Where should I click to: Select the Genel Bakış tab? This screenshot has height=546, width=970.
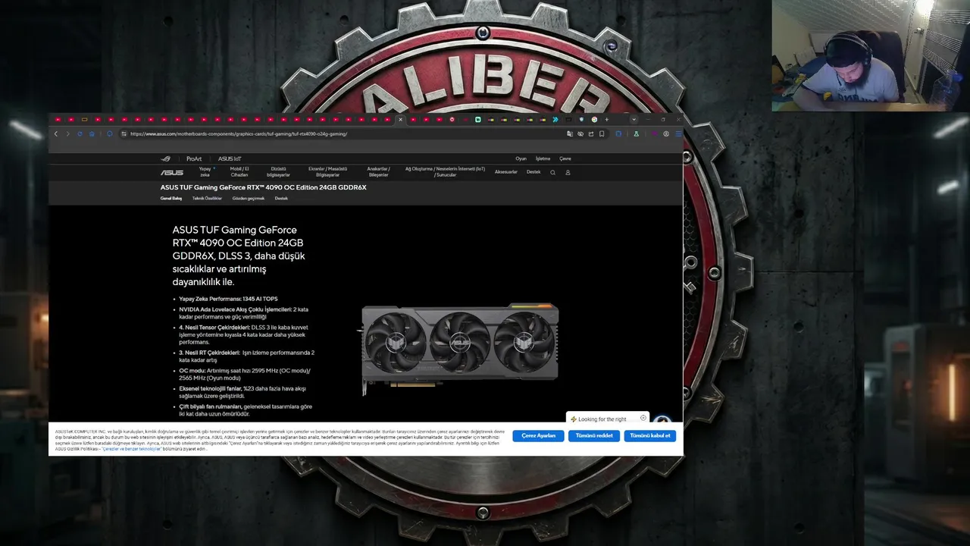171,198
